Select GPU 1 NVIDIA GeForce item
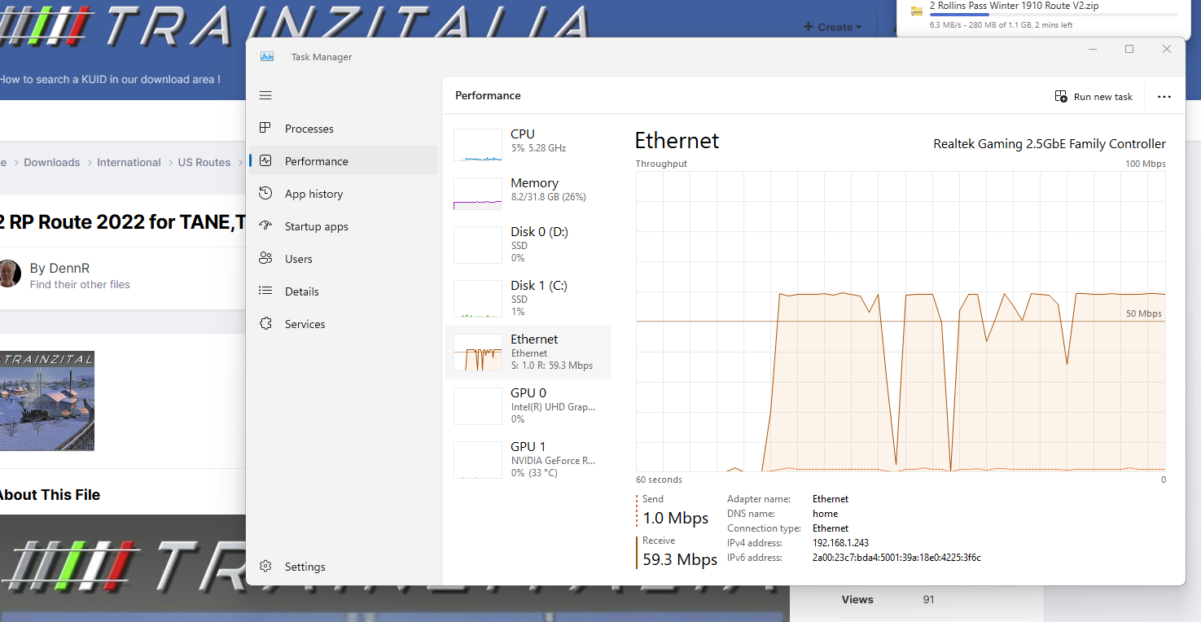 click(x=528, y=459)
